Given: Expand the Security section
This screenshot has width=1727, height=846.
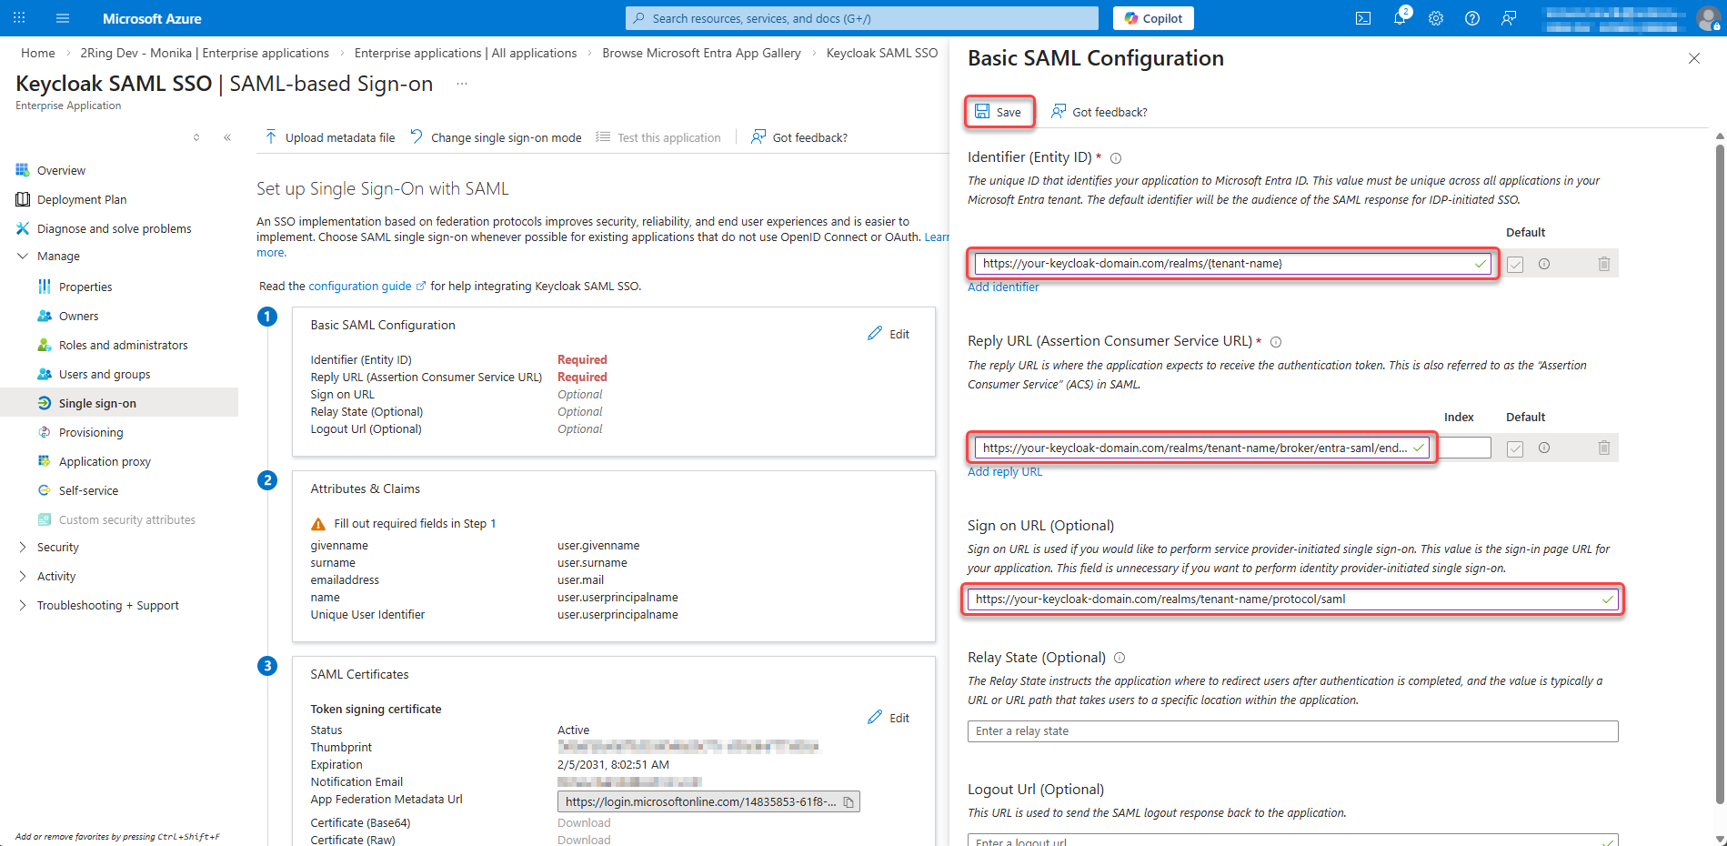Looking at the screenshot, I should tap(23, 547).
